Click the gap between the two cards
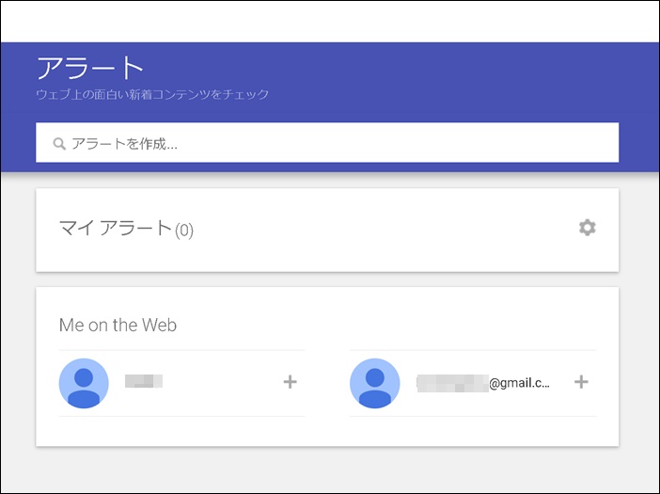The image size is (660, 494). point(327,279)
